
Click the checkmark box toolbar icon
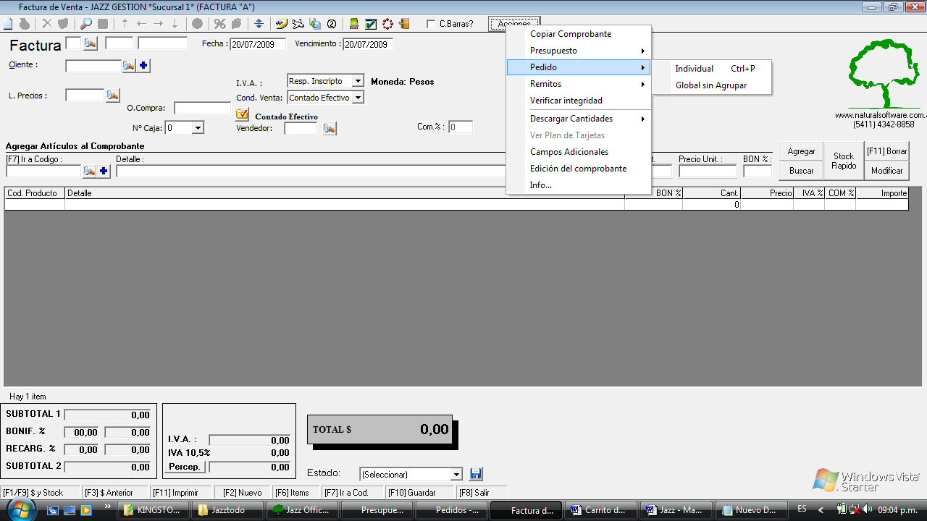click(x=371, y=24)
